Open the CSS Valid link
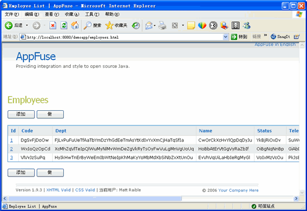 tap(85, 190)
